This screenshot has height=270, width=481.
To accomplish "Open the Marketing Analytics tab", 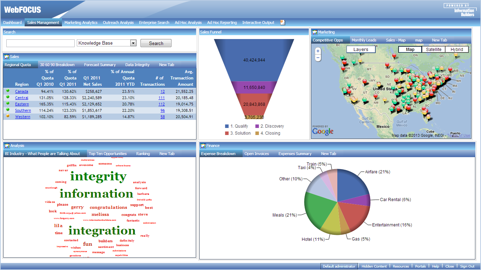I will (x=81, y=22).
